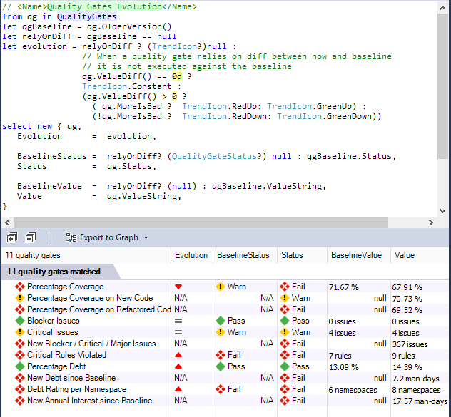Click the Collapse All icon in results toolbar

[31, 237]
